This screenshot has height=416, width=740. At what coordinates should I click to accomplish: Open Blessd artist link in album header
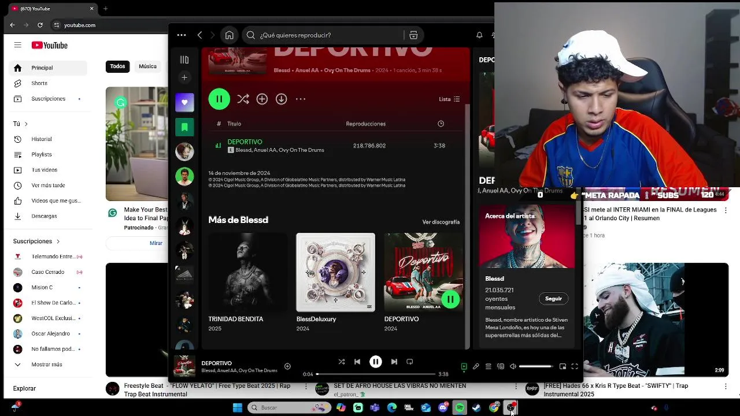click(x=282, y=70)
